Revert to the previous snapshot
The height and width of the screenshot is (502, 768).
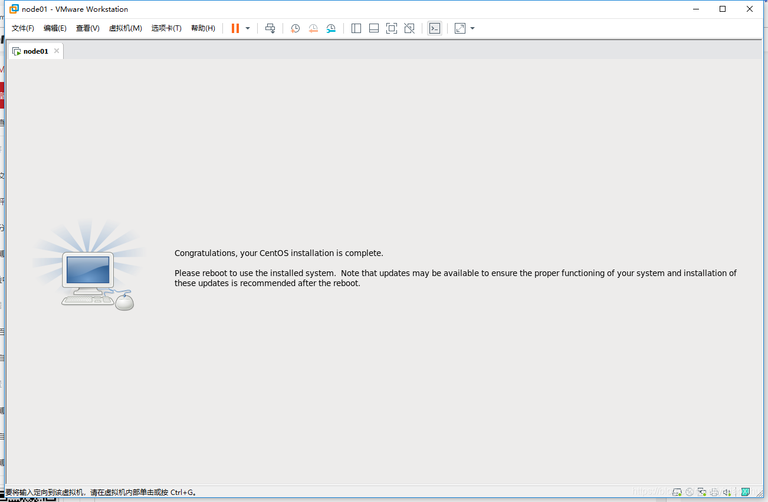(x=313, y=28)
